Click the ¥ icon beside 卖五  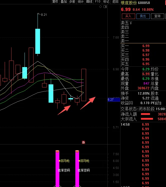131,23
